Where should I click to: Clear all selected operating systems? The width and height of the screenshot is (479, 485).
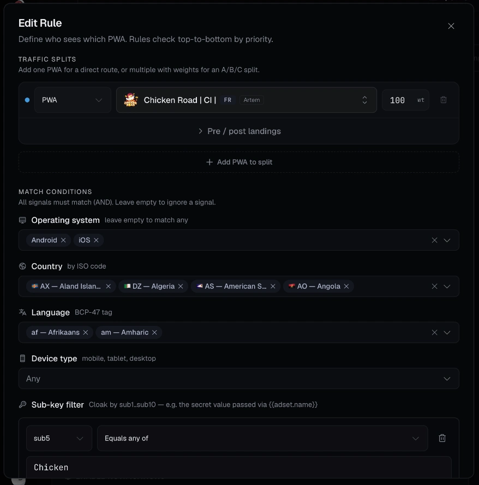434,240
